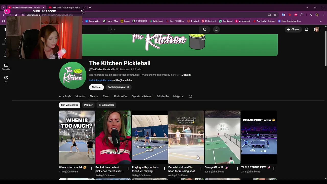Screen dimensions: 327x184
Task: Go to the Podcast'ler channel tab
Action: pos(121,96)
